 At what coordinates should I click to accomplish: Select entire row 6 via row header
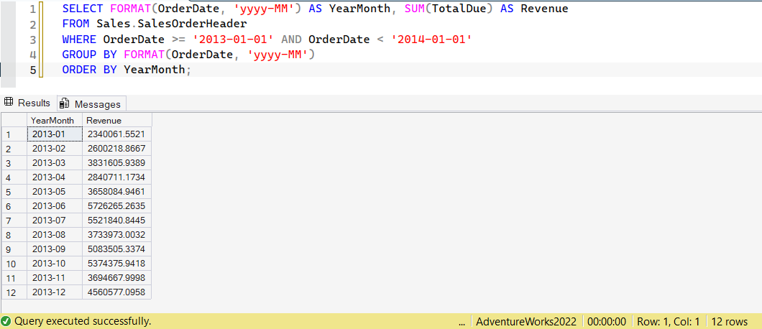pos(14,206)
